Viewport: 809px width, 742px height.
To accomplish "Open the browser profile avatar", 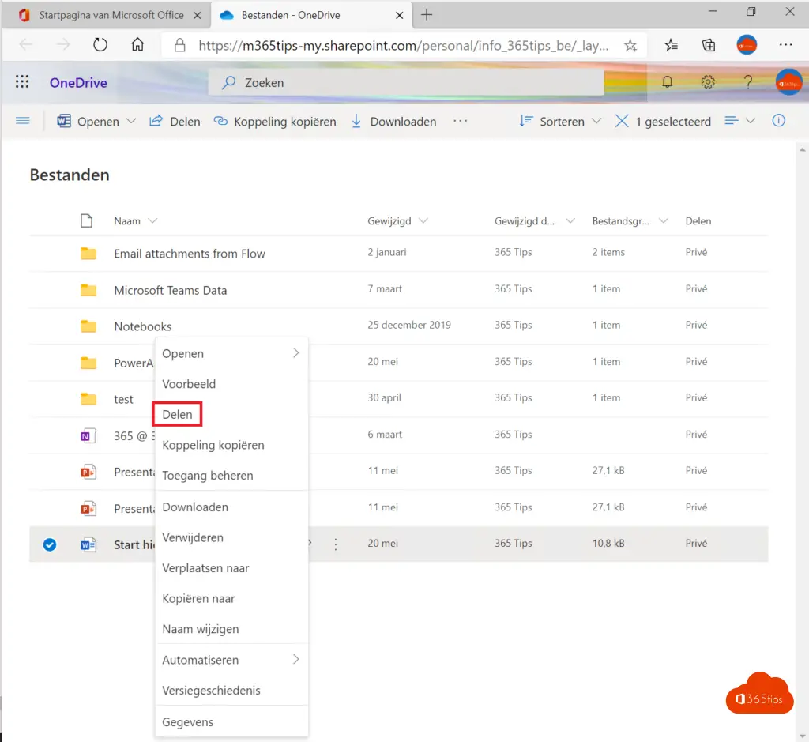I will 747,45.
